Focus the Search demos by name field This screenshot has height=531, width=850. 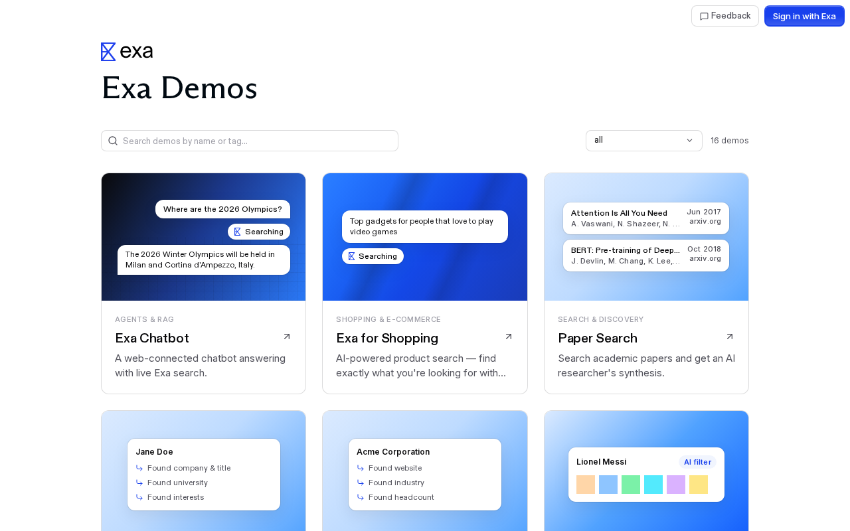[x=250, y=141]
